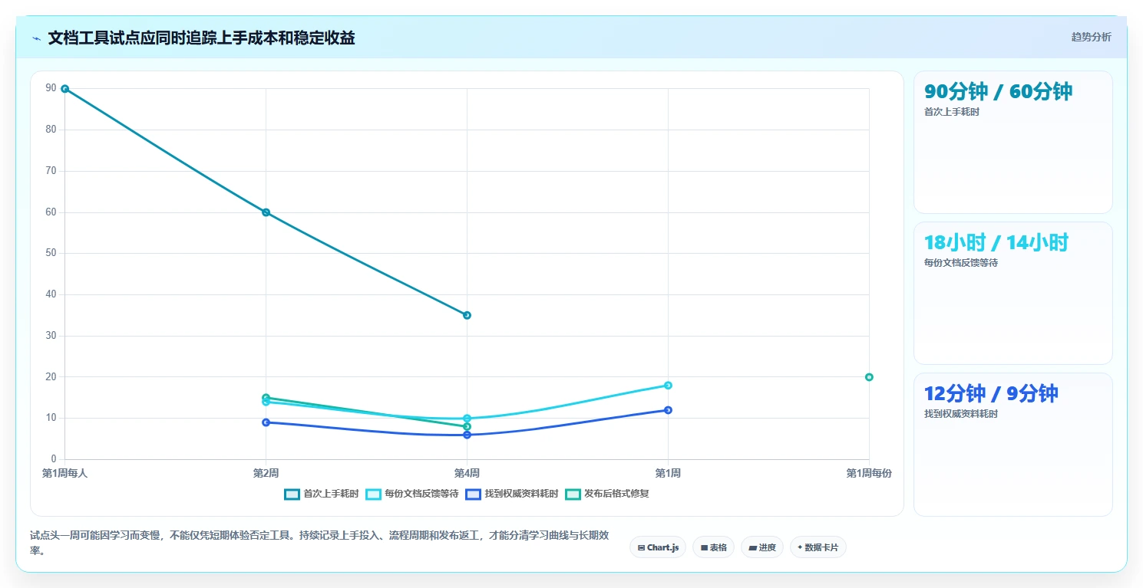Viewport: 1143px width, 588px height.
Task: Click the 第1周 axis label
Action: click(x=668, y=474)
